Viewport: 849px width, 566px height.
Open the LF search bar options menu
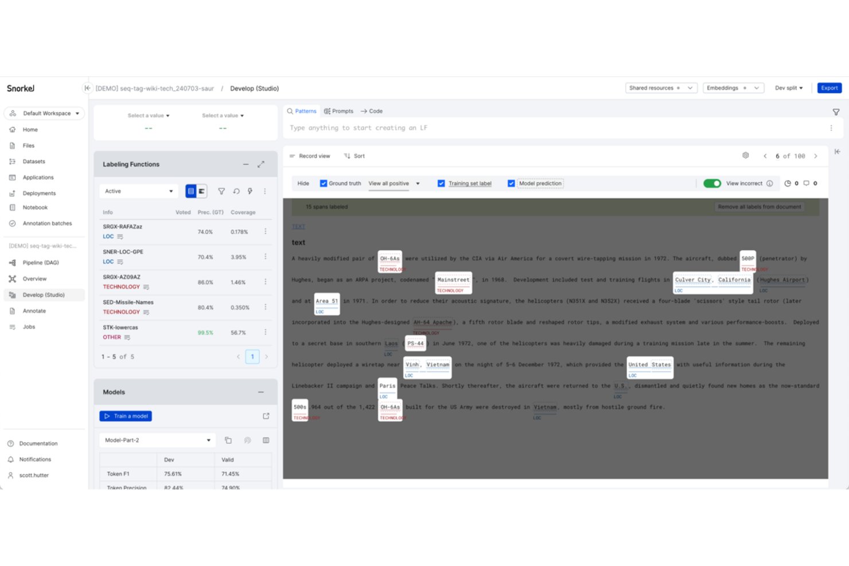tap(831, 128)
